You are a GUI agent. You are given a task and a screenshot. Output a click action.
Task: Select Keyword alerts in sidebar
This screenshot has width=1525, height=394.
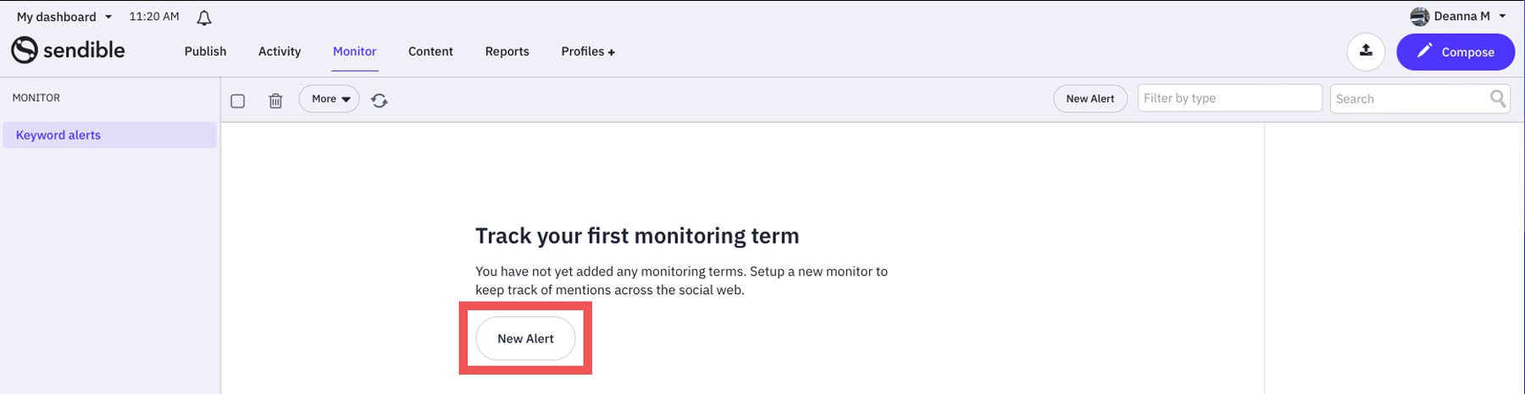coord(58,135)
